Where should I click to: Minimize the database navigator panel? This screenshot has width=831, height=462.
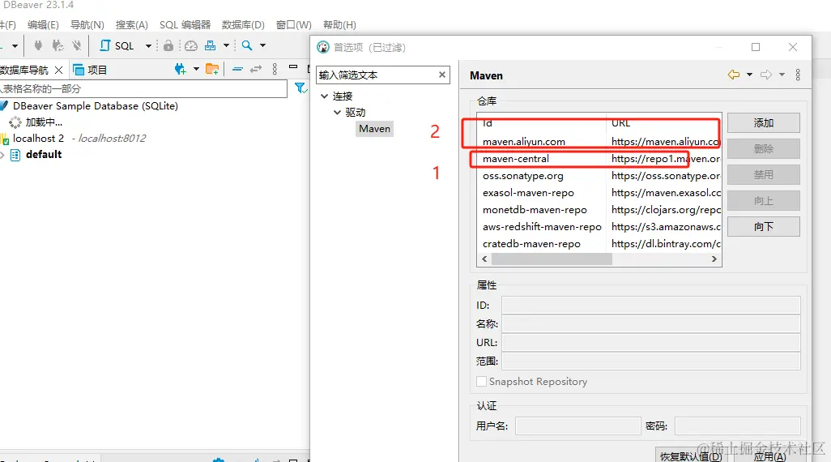tap(293, 66)
